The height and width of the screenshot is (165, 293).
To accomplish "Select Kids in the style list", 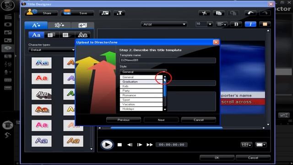I will point(141,86).
